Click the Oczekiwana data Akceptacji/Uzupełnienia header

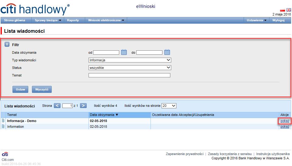pyautogui.click(x=183, y=115)
